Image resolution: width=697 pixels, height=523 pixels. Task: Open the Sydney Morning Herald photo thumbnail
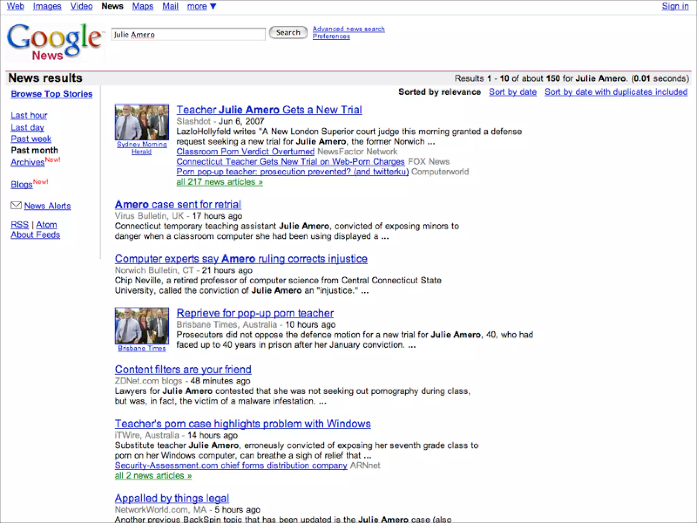142,122
